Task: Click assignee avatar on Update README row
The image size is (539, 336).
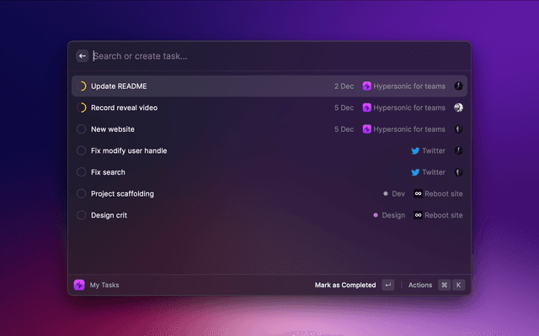Action: click(x=458, y=86)
